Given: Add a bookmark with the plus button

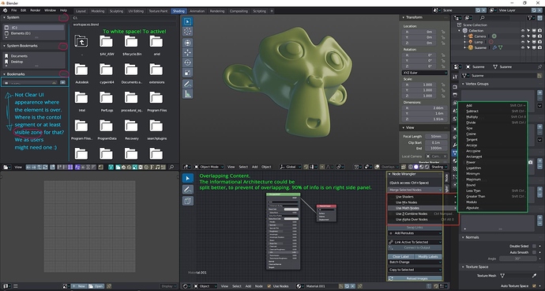Looking at the screenshot, I should click(x=62, y=82).
